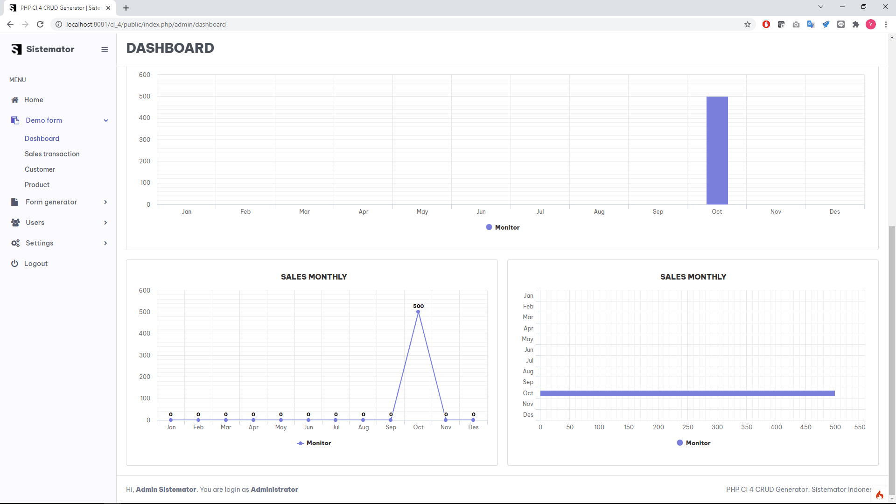Screen dimensions: 896x504
Task: Click the Users group icon
Action: [x=15, y=223]
